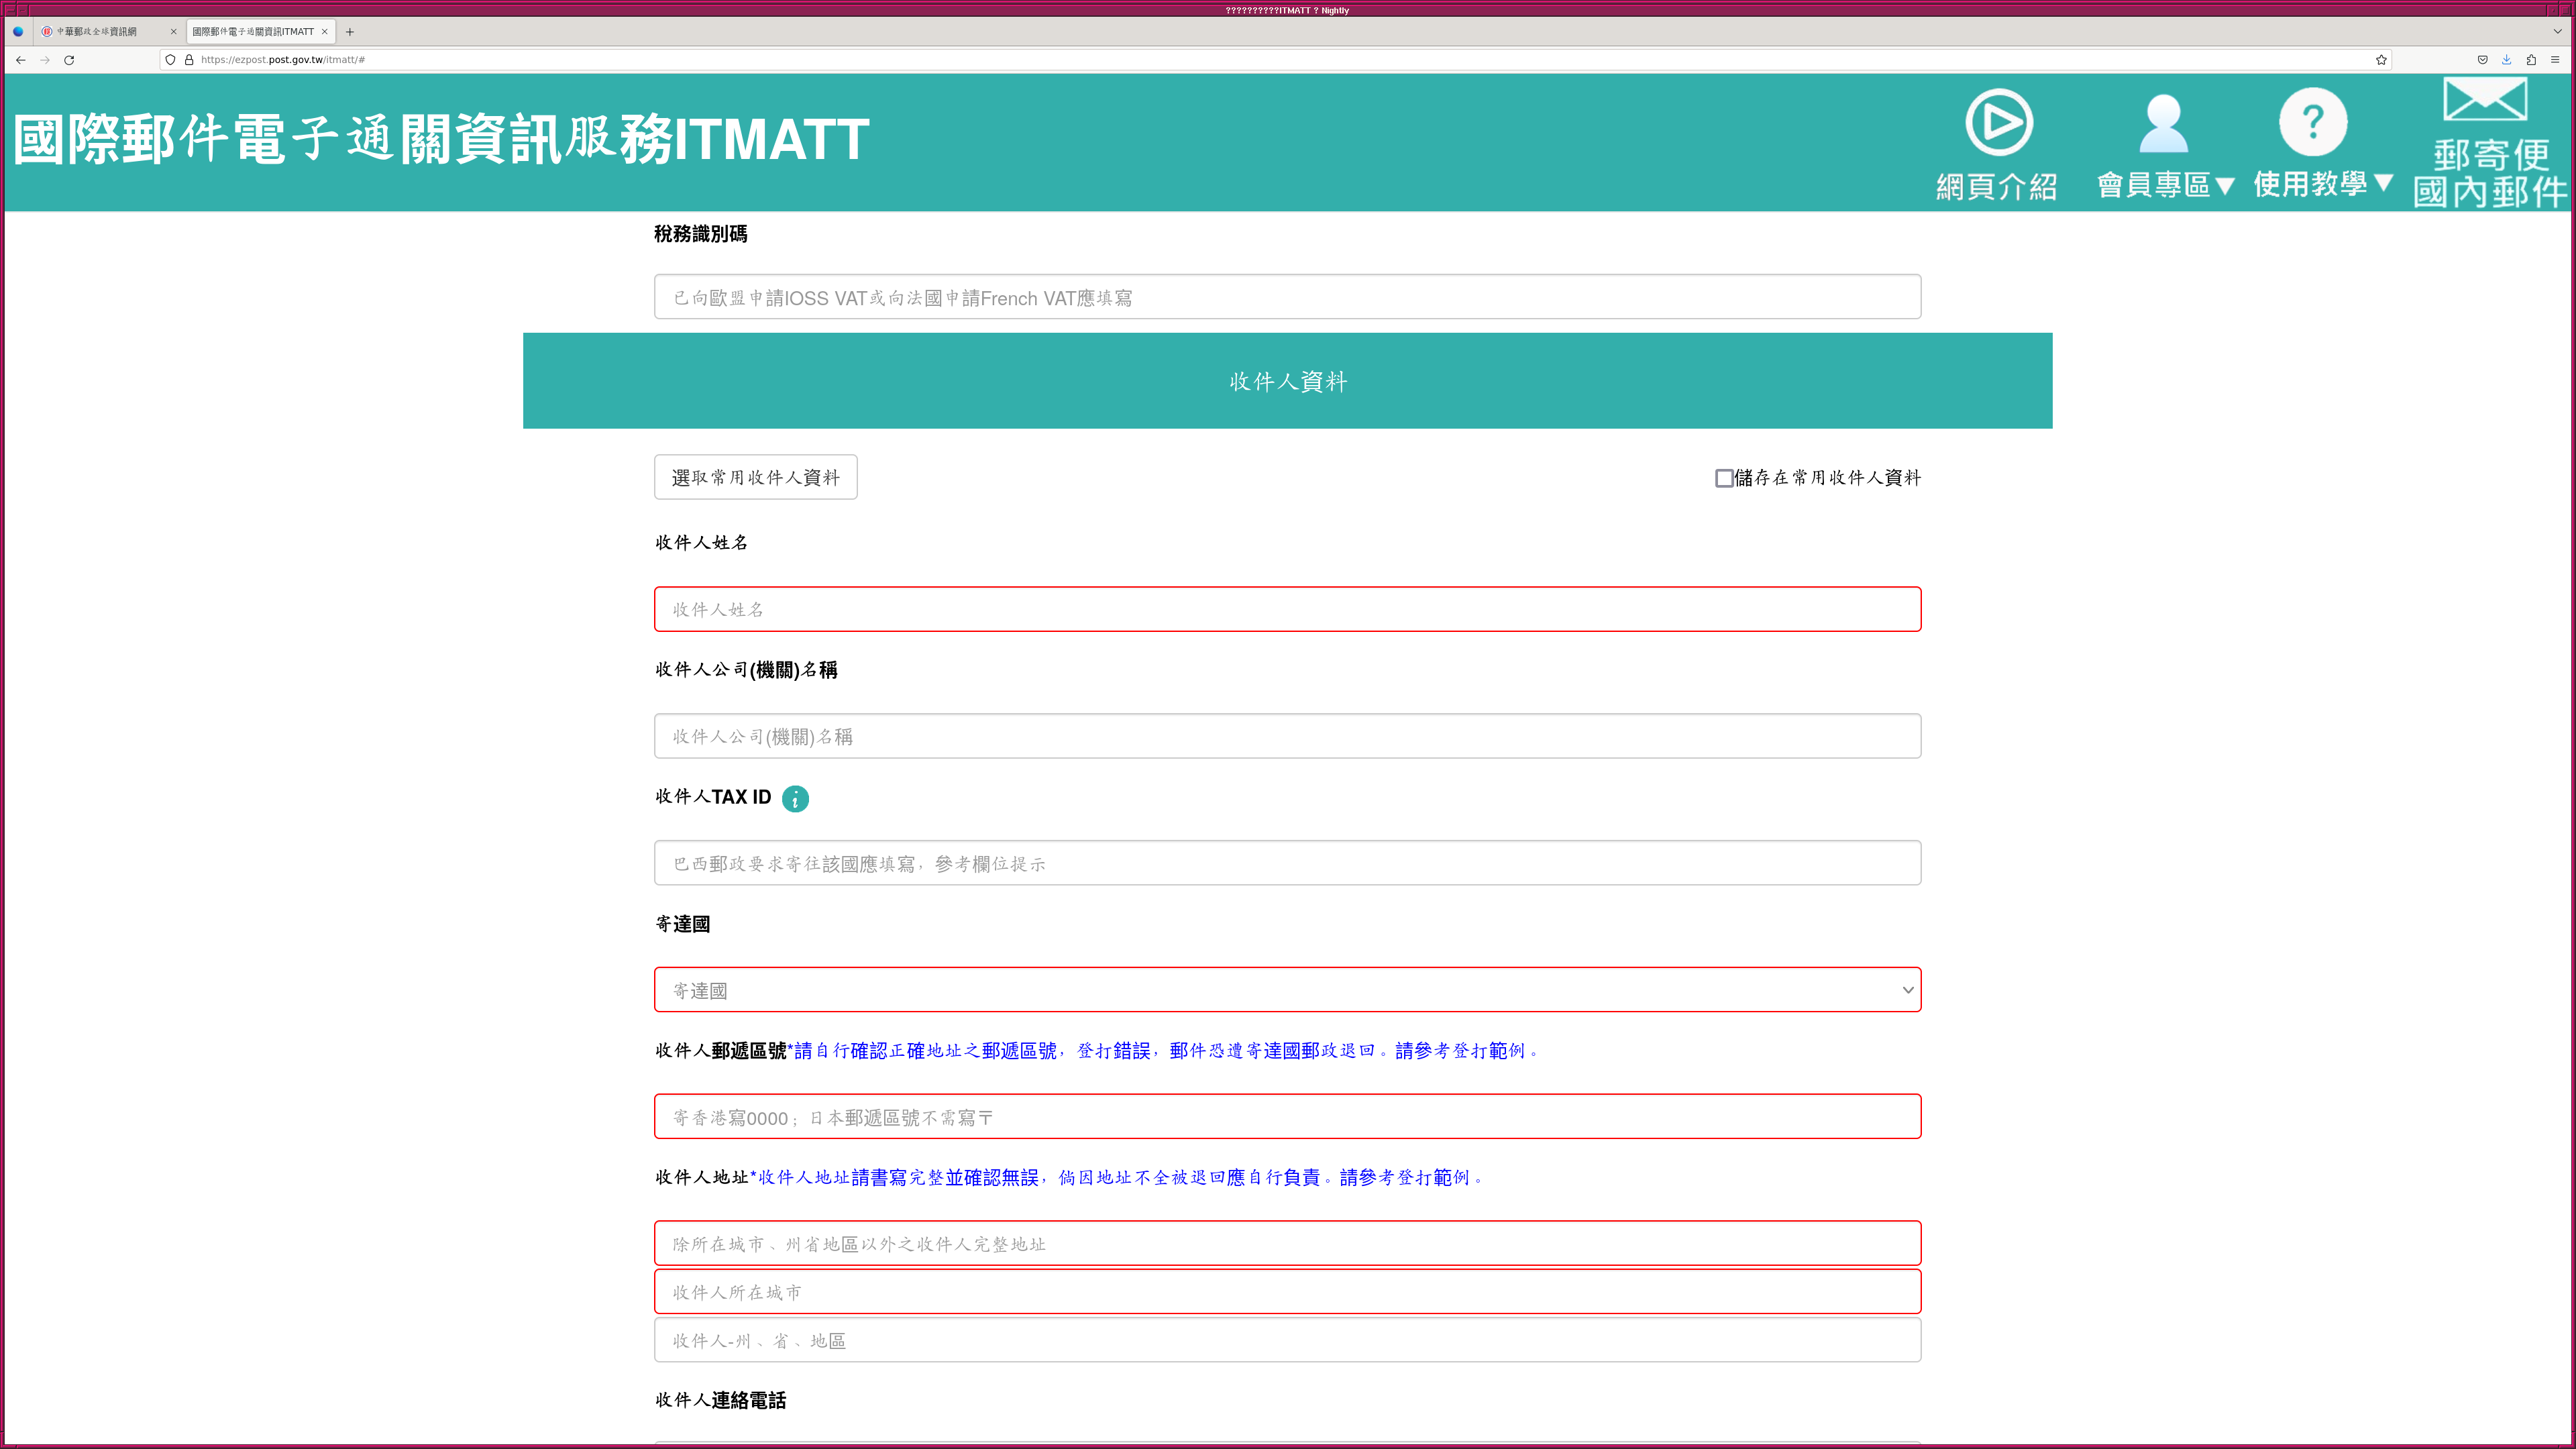This screenshot has width=2576, height=1449.
Task: Open a new tab with plus button
Action: (x=350, y=32)
